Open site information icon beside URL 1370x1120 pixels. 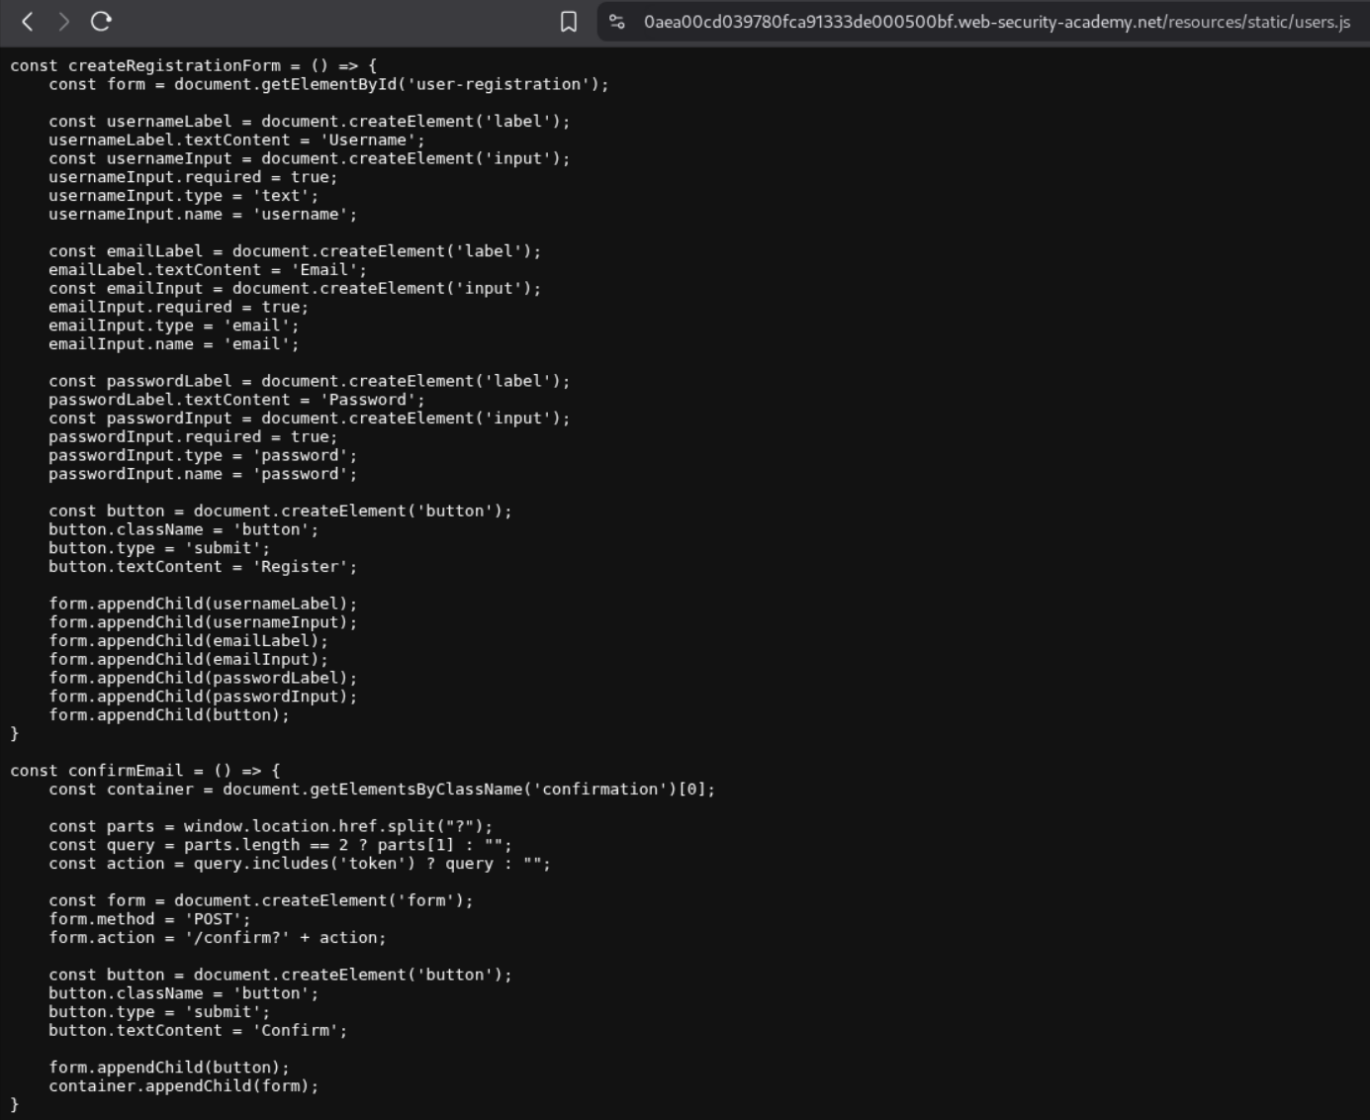click(617, 22)
